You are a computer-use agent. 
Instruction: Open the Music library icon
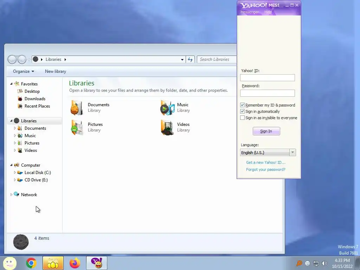tap(167, 108)
